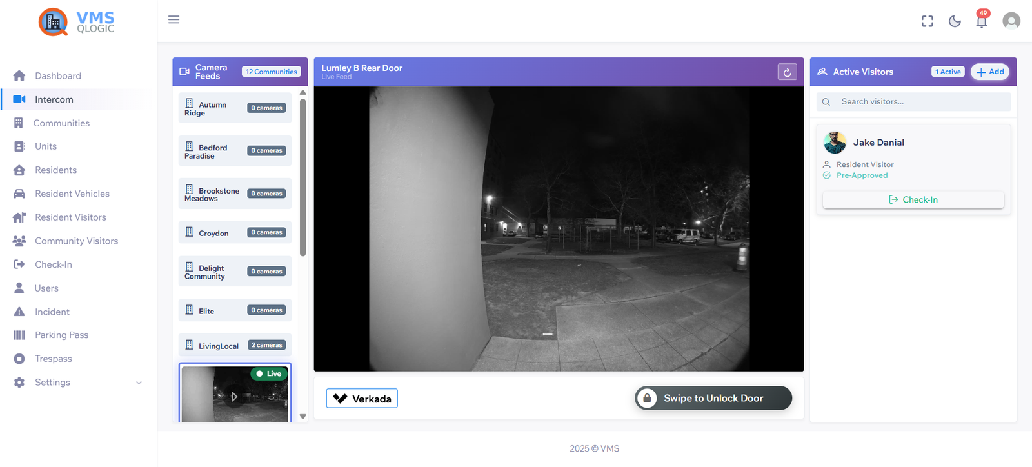Click the lock handle to unlock door
1032x467 pixels.
tap(647, 398)
